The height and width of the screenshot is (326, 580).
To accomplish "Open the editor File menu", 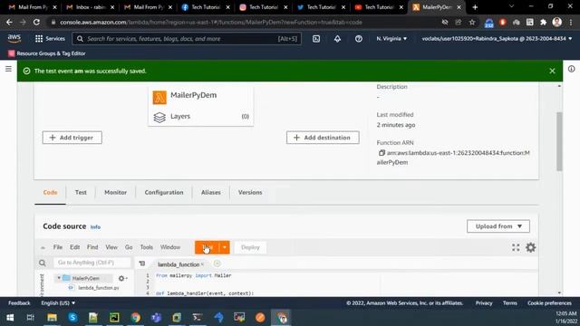I will (58, 247).
